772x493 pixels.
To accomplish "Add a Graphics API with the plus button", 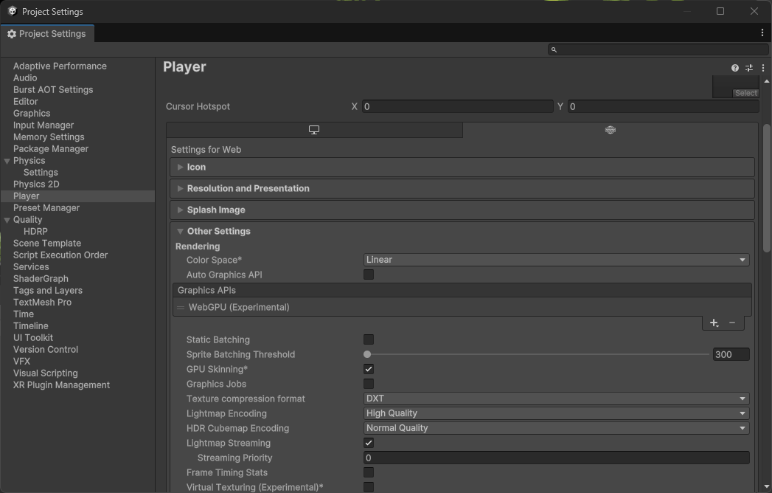I will 713,323.
